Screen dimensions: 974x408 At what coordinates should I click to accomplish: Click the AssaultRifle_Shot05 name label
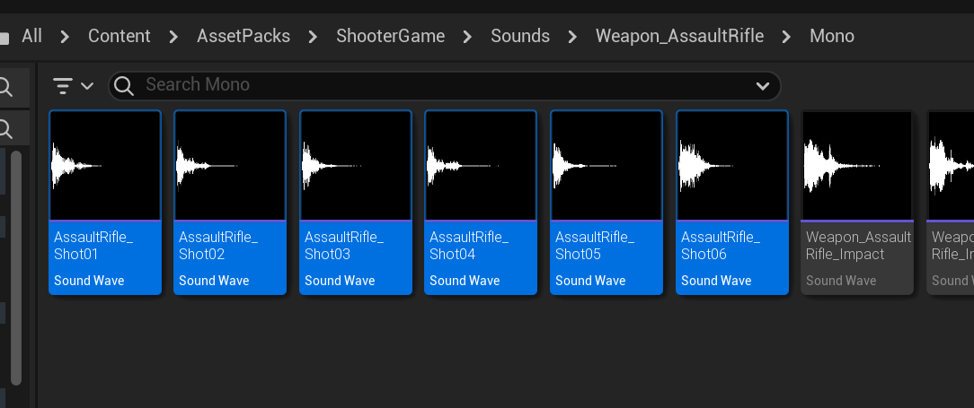pos(595,246)
